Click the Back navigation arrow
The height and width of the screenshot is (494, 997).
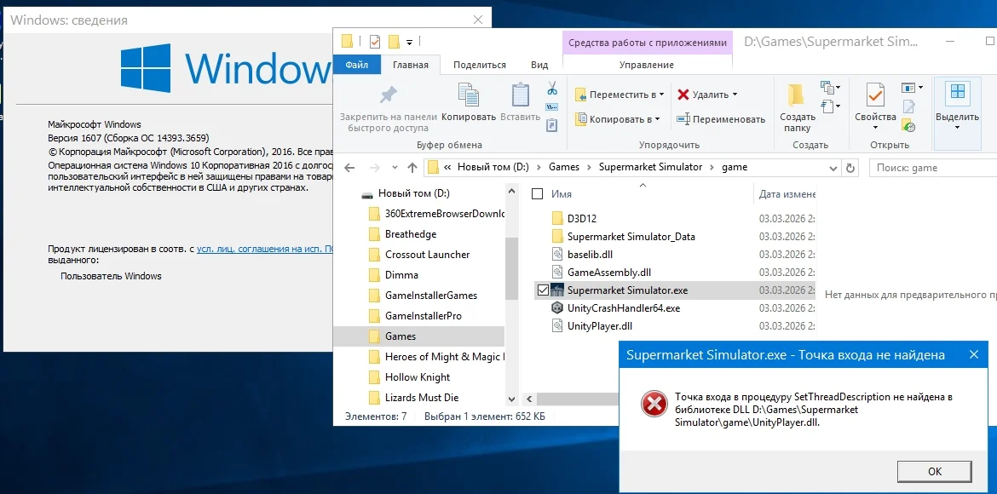(x=349, y=168)
